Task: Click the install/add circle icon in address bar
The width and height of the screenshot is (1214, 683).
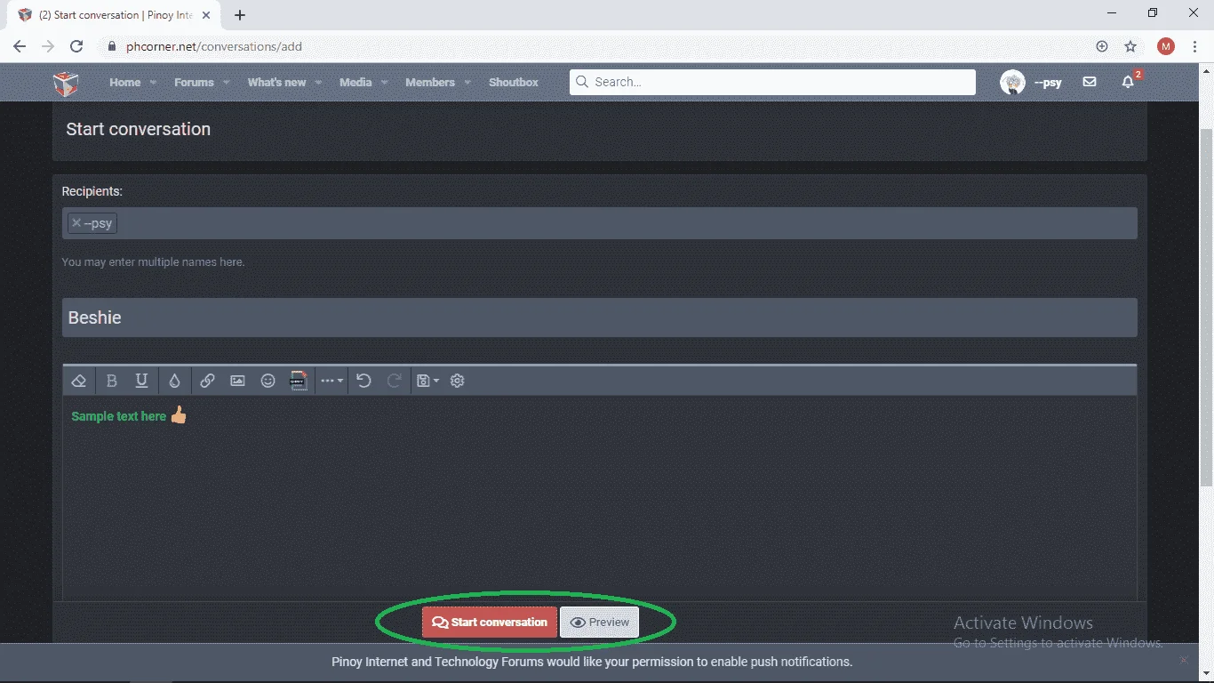Action: (1102, 46)
